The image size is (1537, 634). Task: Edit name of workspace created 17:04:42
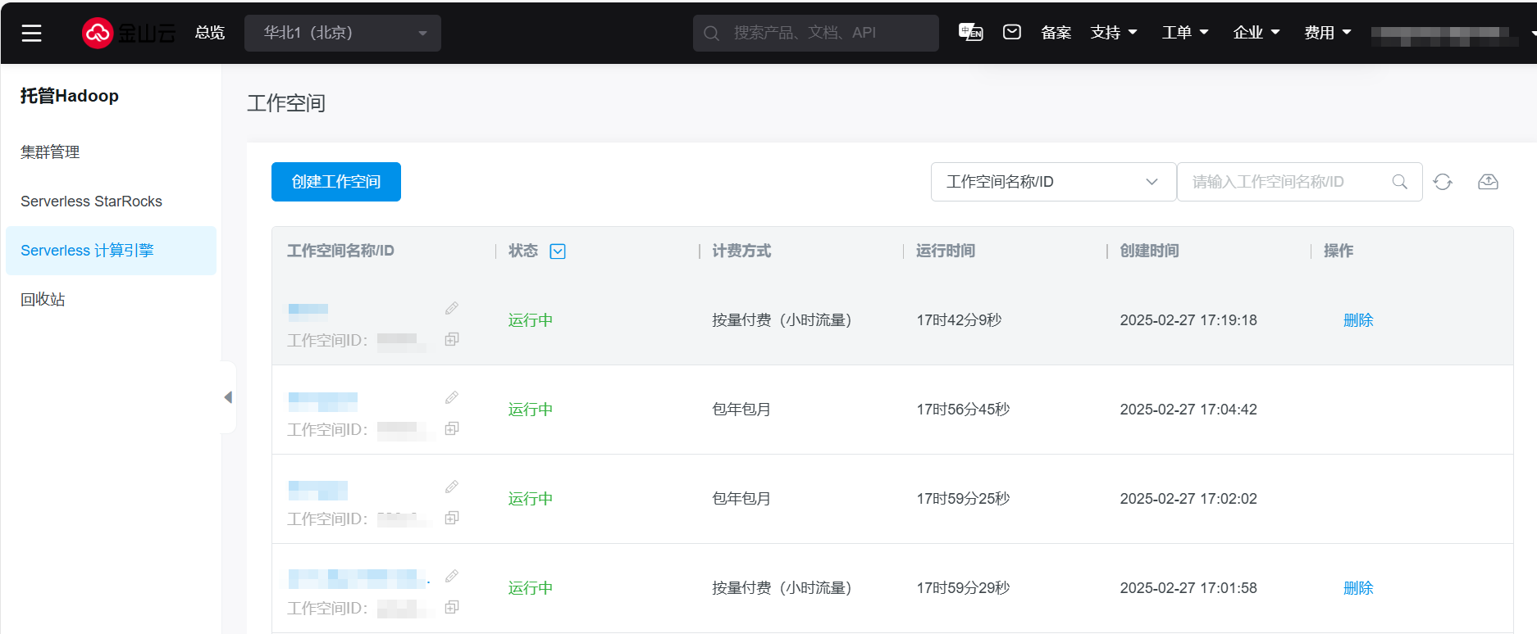pyautogui.click(x=452, y=397)
